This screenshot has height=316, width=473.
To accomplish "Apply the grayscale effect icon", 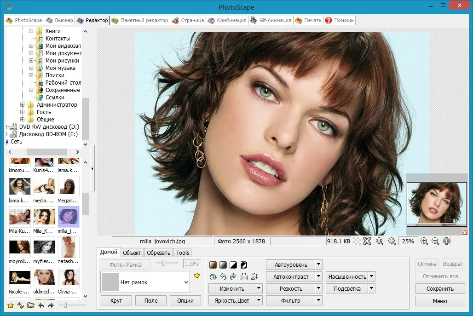I will 223,264.
